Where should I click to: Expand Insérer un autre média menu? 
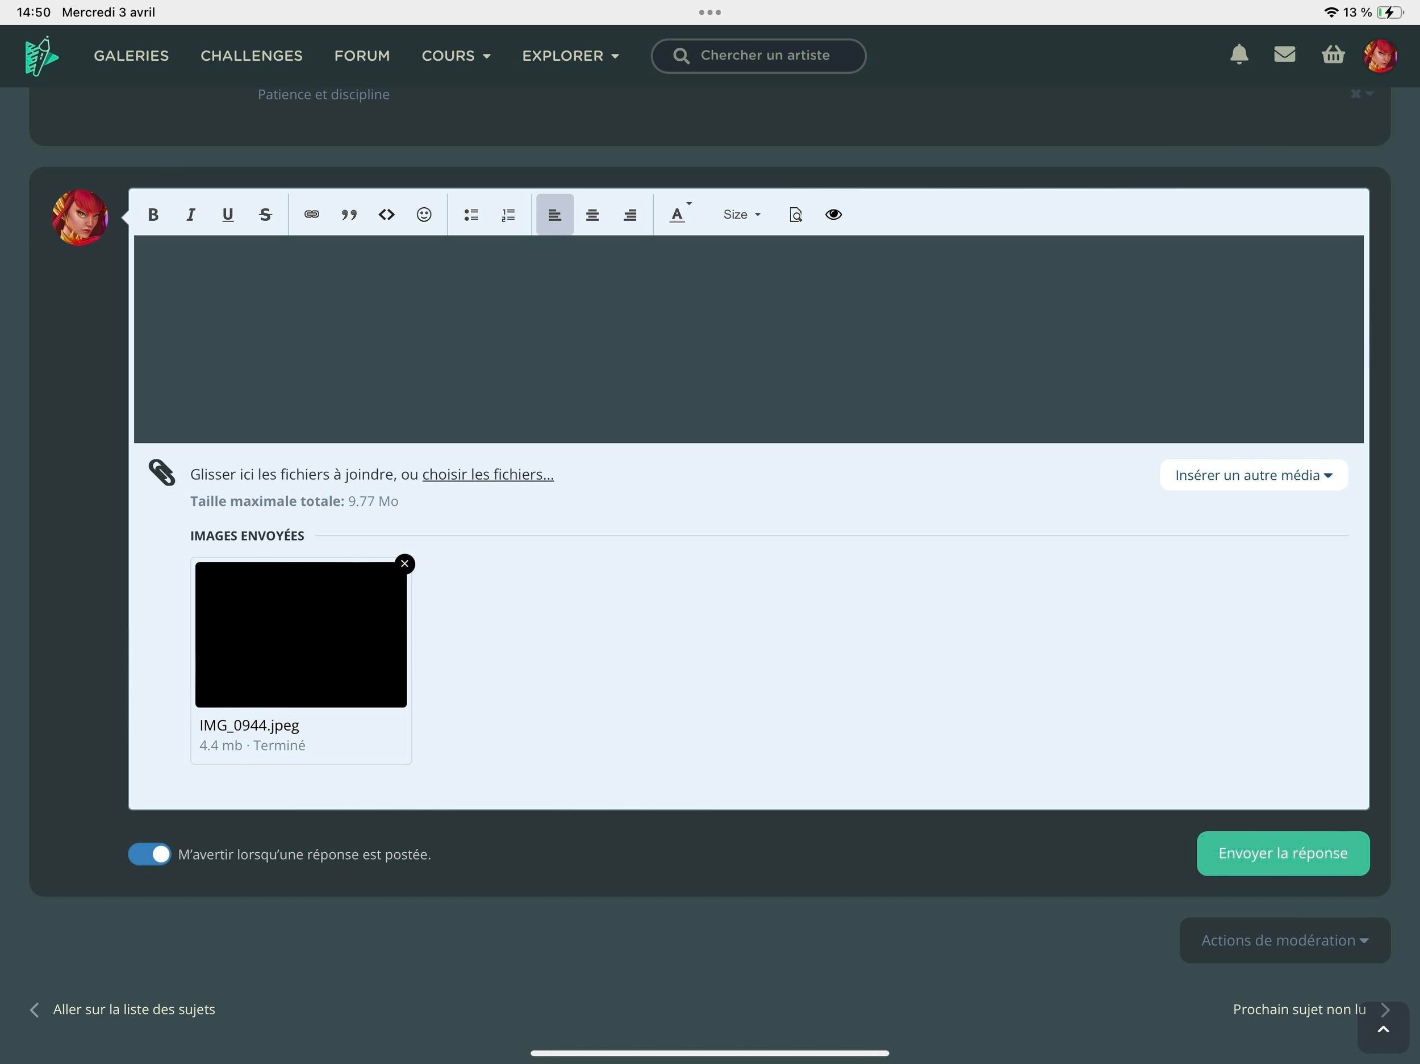(1253, 475)
